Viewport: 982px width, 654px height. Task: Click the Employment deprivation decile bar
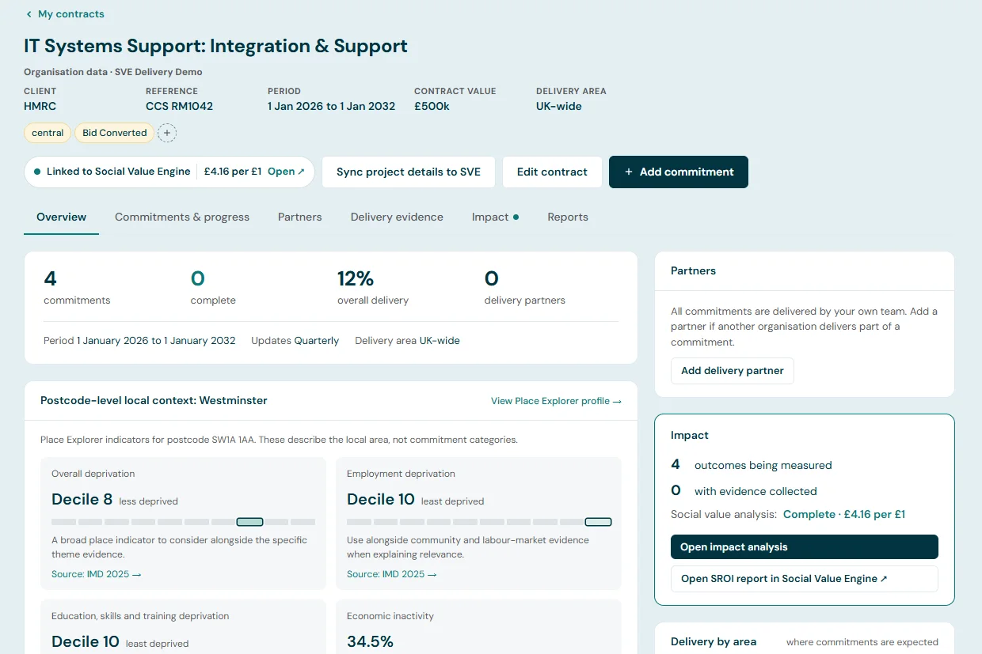click(479, 522)
